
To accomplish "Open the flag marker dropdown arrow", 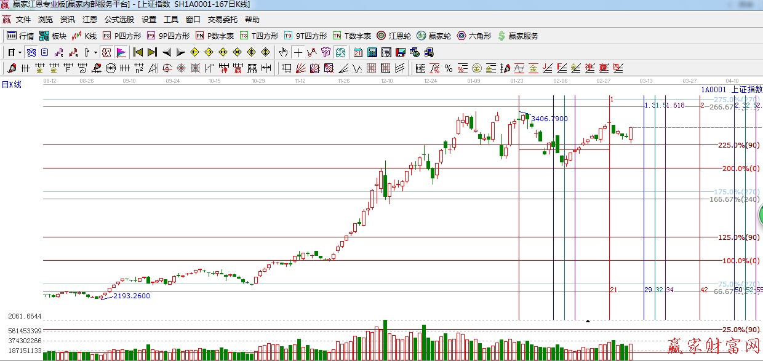I will coord(95,53).
